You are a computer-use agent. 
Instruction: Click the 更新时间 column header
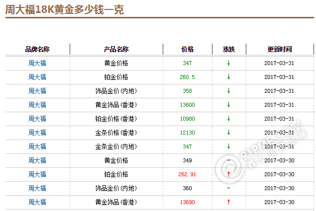(280, 49)
